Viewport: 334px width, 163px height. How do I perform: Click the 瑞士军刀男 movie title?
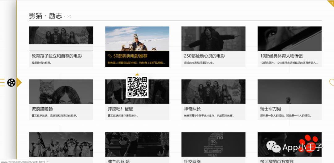[x=271, y=109]
